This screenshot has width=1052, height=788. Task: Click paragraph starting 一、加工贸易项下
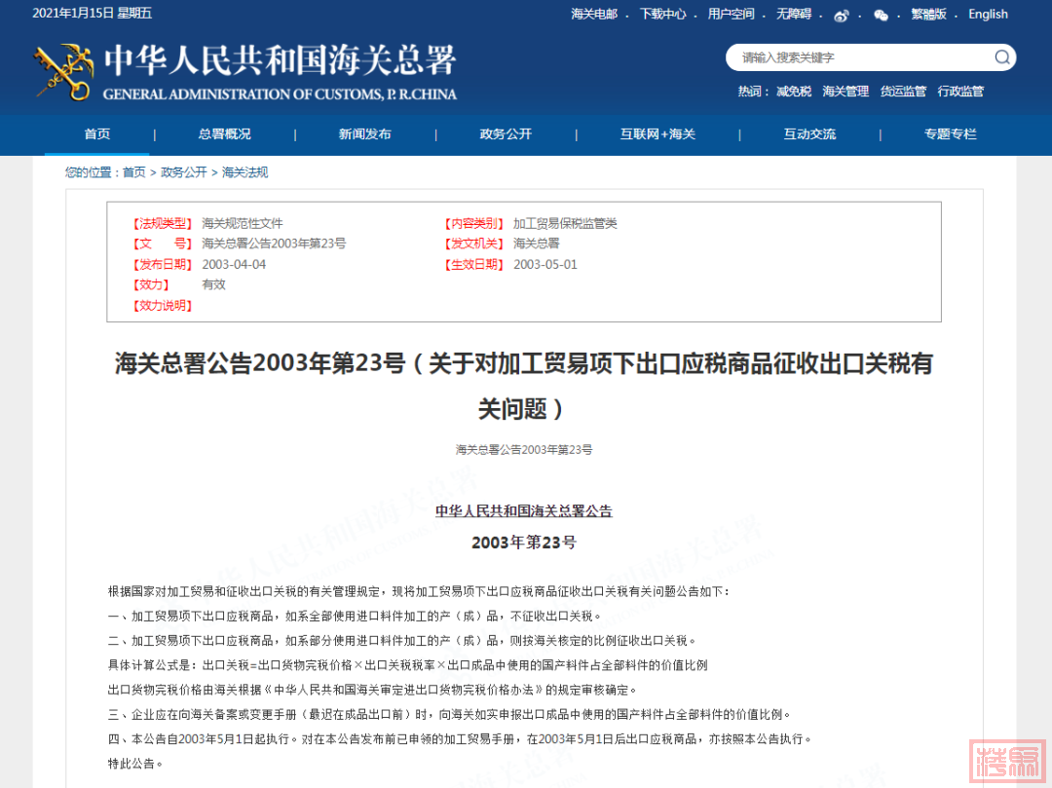click(x=355, y=616)
